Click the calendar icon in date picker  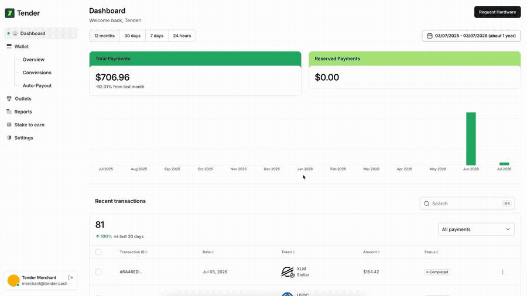[430, 36]
